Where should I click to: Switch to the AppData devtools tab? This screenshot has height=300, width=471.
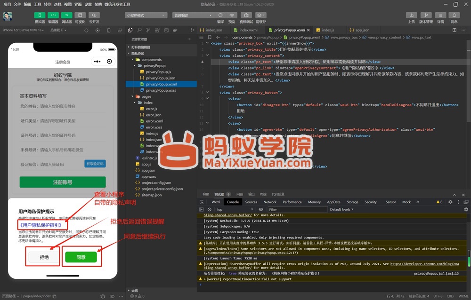(x=333, y=202)
